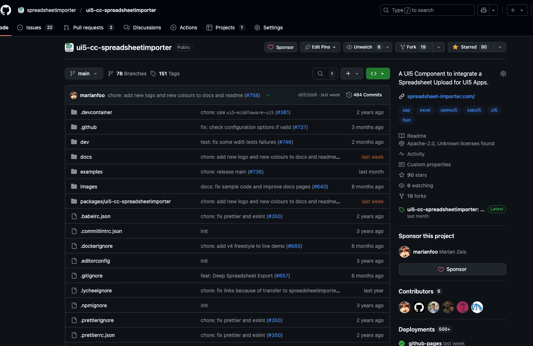Click the go to file search icon
533x346 pixels.
point(320,74)
